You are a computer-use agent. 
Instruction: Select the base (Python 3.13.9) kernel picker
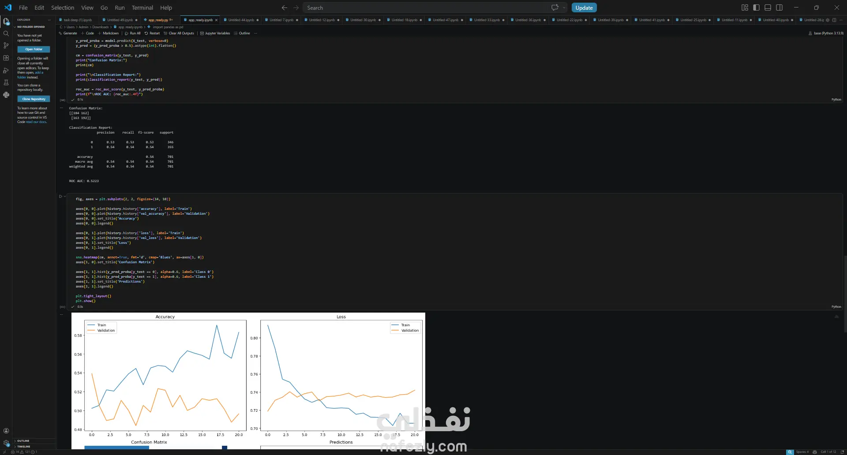pos(826,33)
